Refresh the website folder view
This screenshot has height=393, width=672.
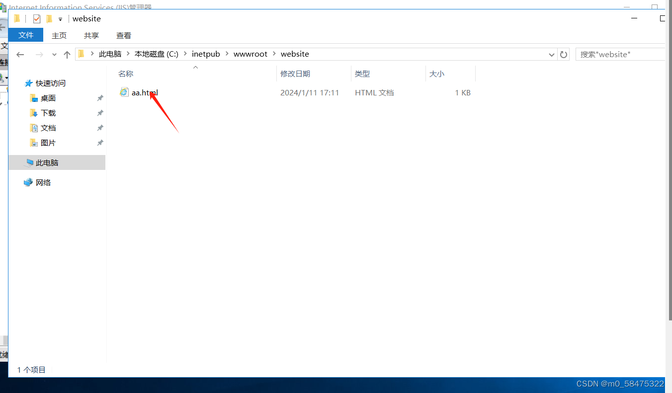pos(563,54)
